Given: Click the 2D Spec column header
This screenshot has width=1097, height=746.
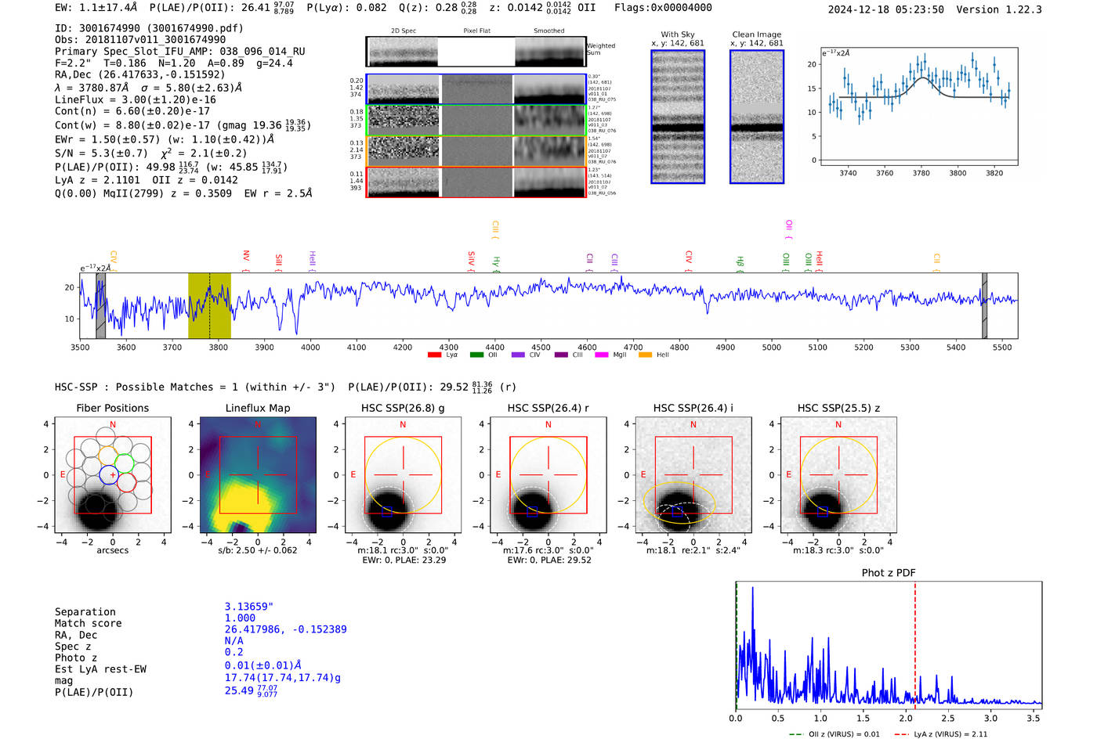Looking at the screenshot, I should click(x=404, y=31).
